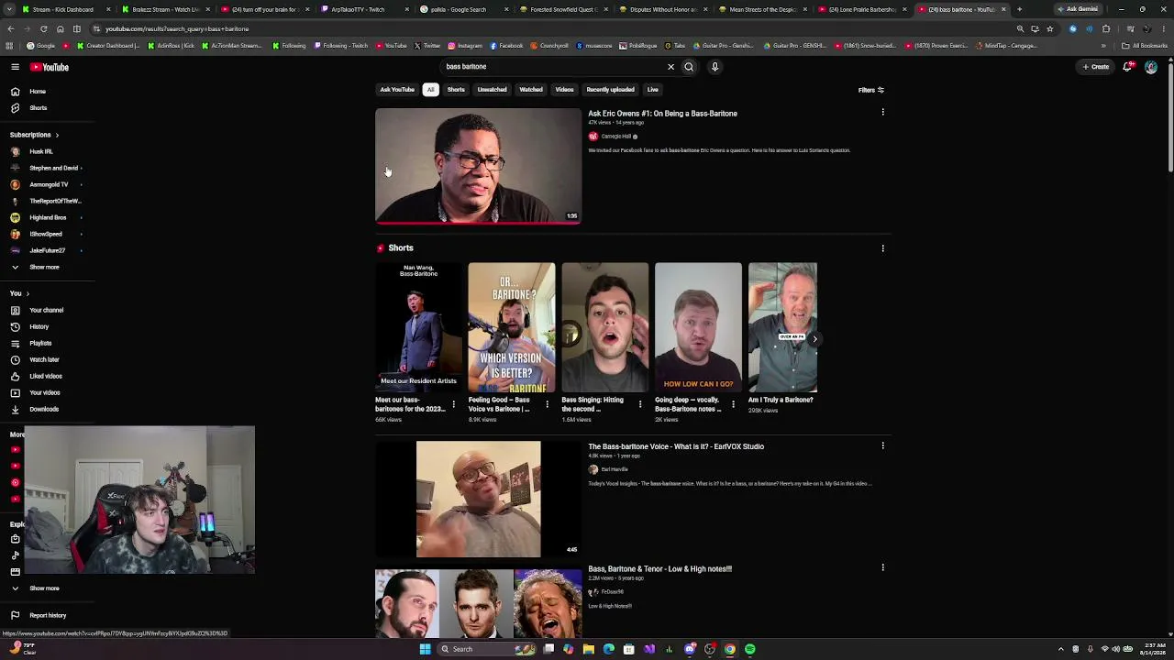Open the Crunchyroll bookmark

549,46
